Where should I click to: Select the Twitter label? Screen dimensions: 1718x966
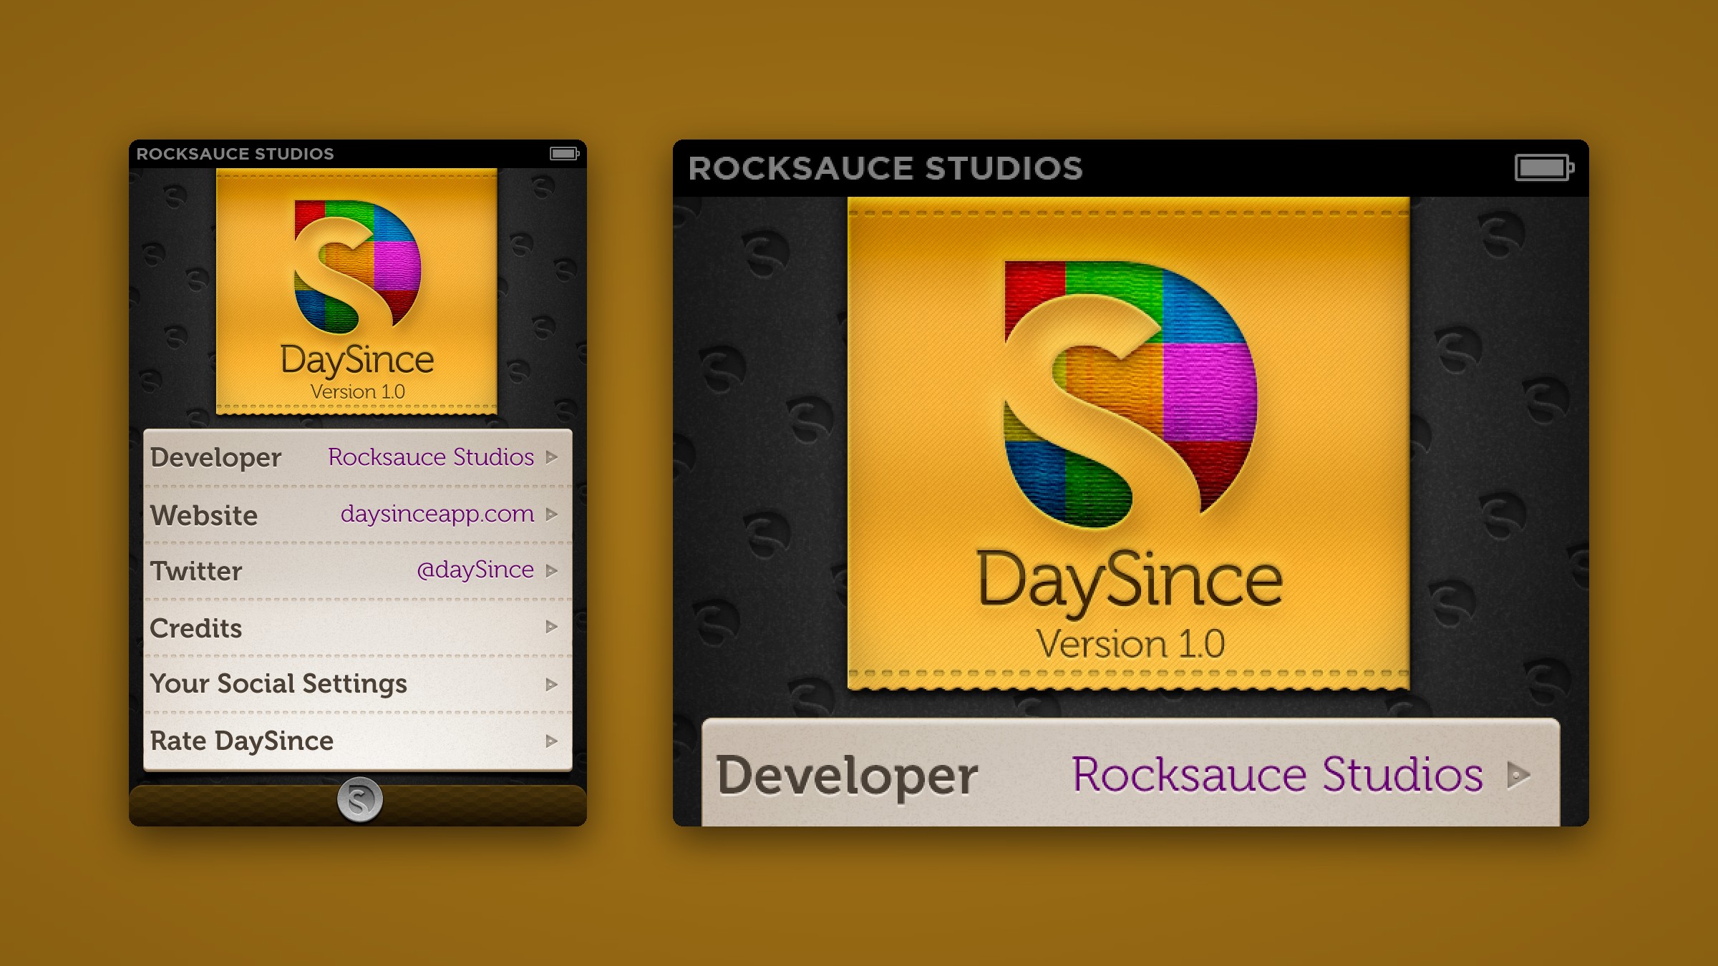(x=196, y=571)
